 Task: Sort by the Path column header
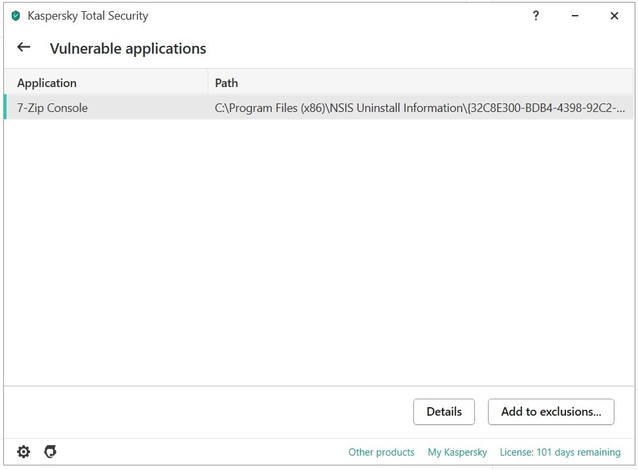[227, 83]
